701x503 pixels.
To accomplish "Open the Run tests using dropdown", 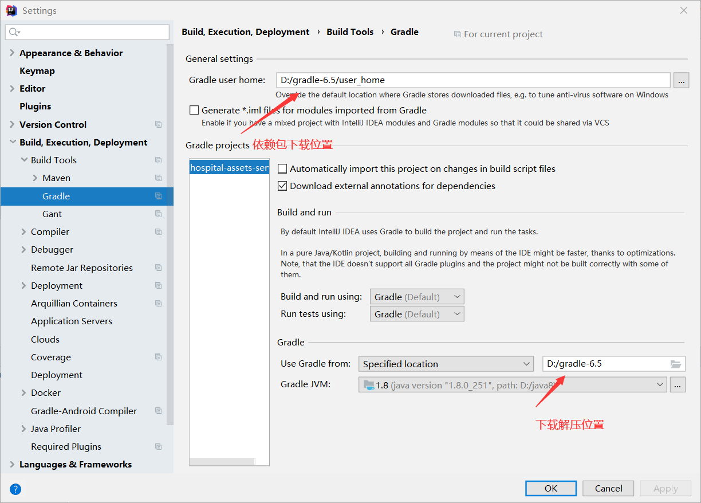I will click(417, 314).
